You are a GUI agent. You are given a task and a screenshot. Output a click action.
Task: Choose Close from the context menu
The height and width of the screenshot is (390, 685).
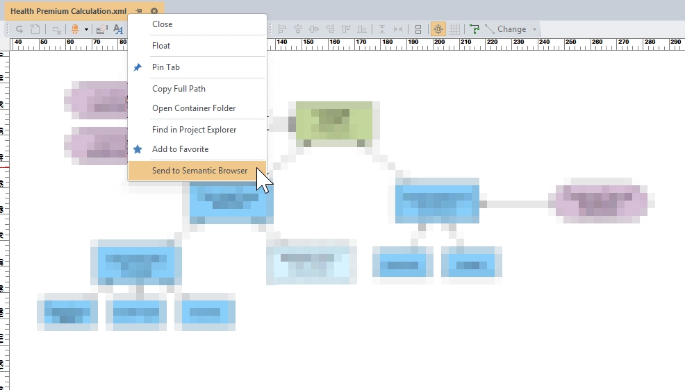[x=197, y=24]
